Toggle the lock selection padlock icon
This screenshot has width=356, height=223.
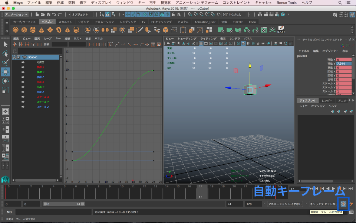(174, 14)
